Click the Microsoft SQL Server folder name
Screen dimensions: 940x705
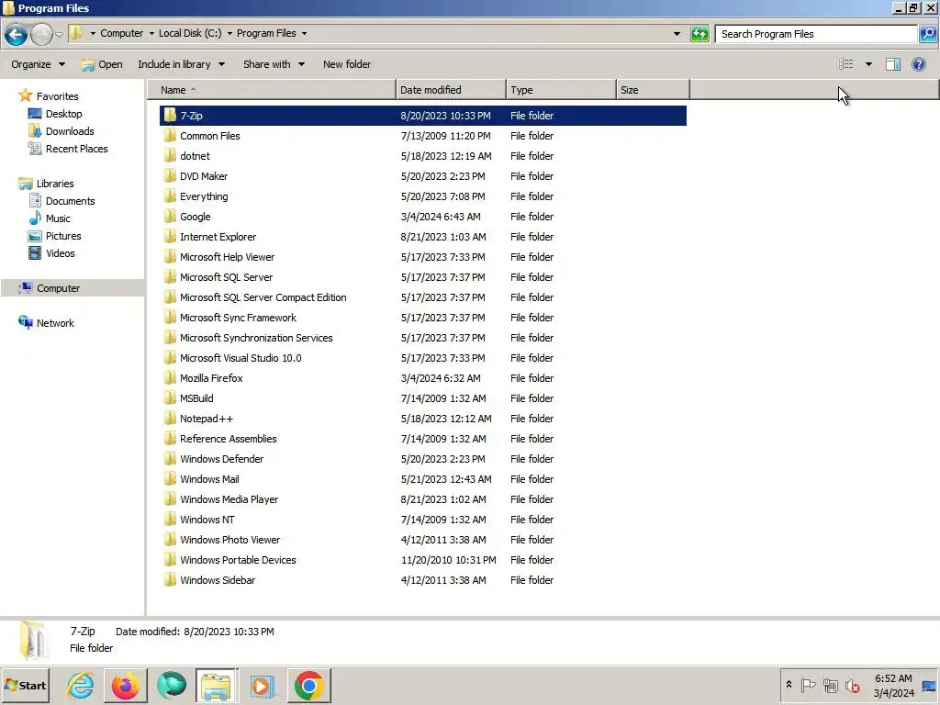click(226, 277)
